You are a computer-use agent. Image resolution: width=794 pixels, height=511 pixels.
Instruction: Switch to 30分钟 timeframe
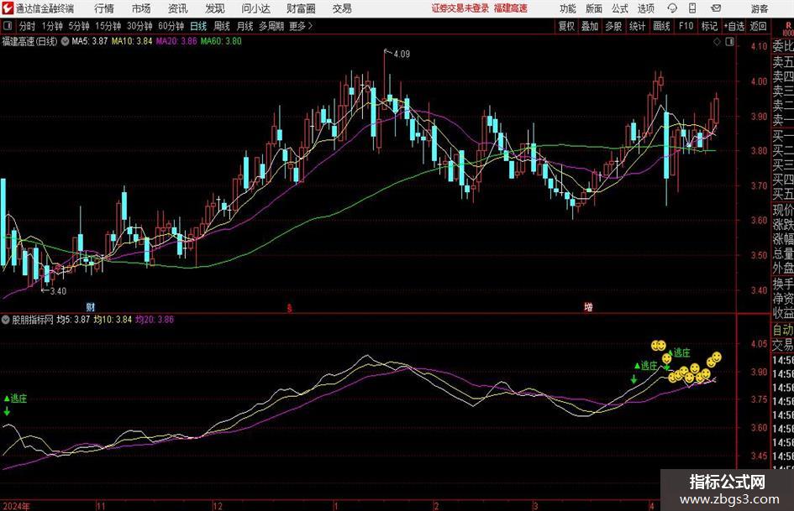pos(139,26)
